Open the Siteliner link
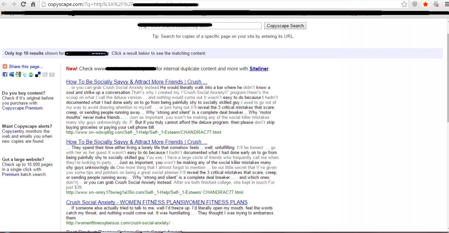449x233 pixels. pos(259,69)
